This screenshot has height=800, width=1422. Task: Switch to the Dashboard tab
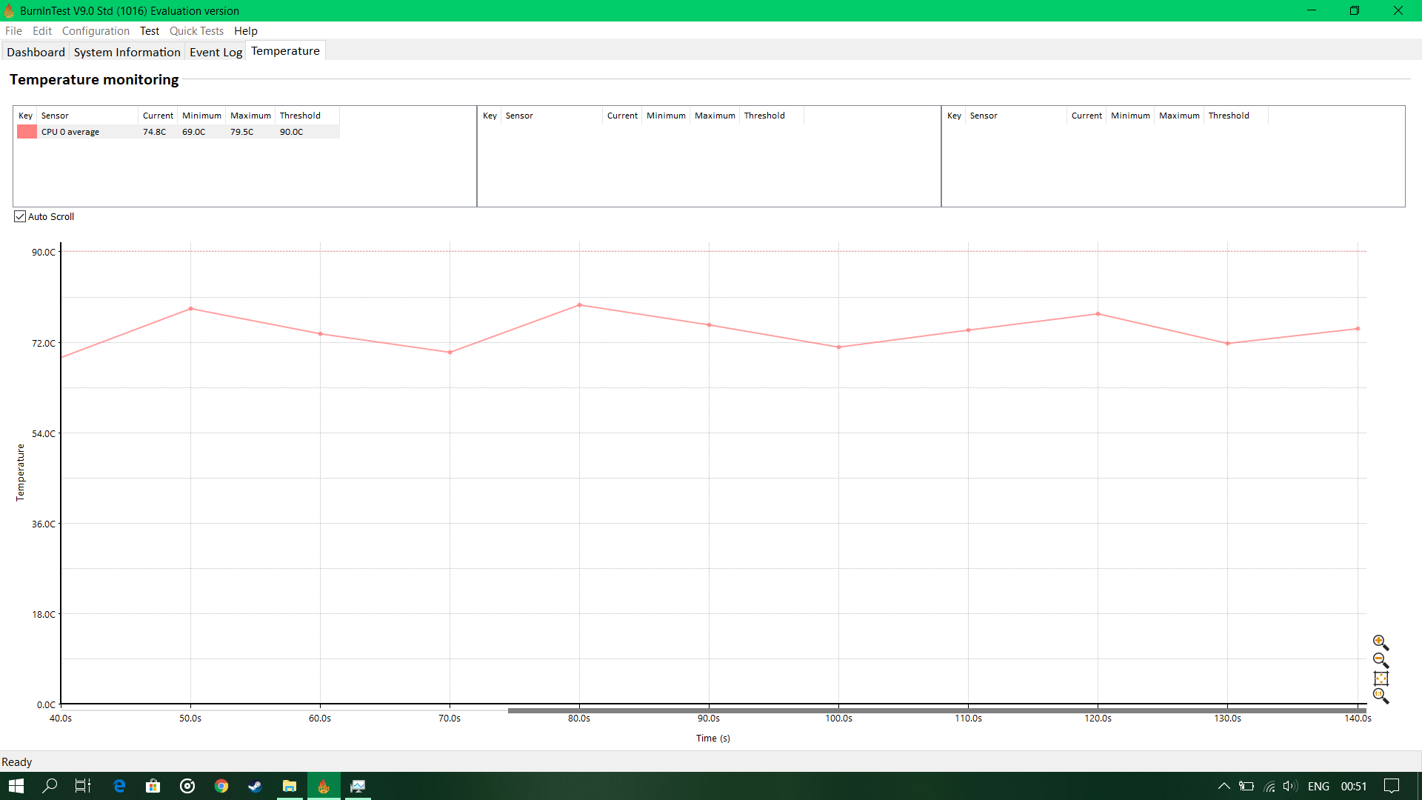[x=36, y=52]
